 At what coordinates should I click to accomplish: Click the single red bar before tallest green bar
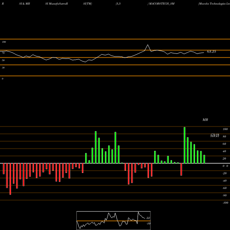(181, 169)
